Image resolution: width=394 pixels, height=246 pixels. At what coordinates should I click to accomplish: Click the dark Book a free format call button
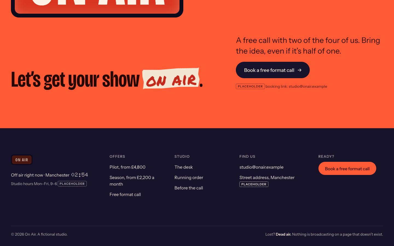pyautogui.click(x=273, y=70)
